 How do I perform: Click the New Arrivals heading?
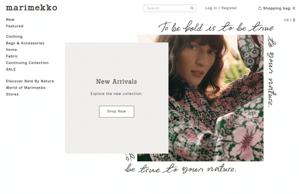pos(117,82)
